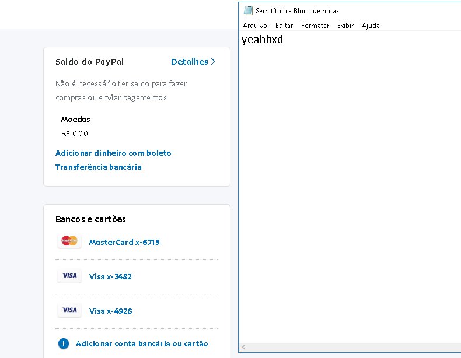The width and height of the screenshot is (461, 358).
Task: Click the Notepad horizontal scrollbar left arrow
Action: point(243,347)
